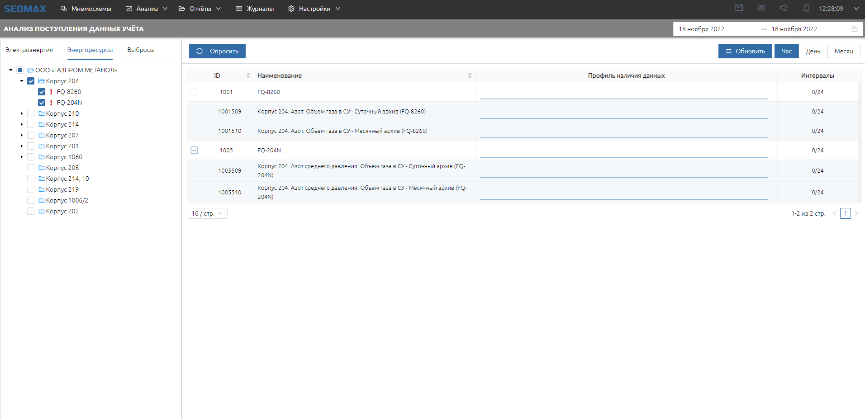The height and width of the screenshot is (419, 865).
Task: Open the mail envelope icon
Action: click(x=739, y=8)
